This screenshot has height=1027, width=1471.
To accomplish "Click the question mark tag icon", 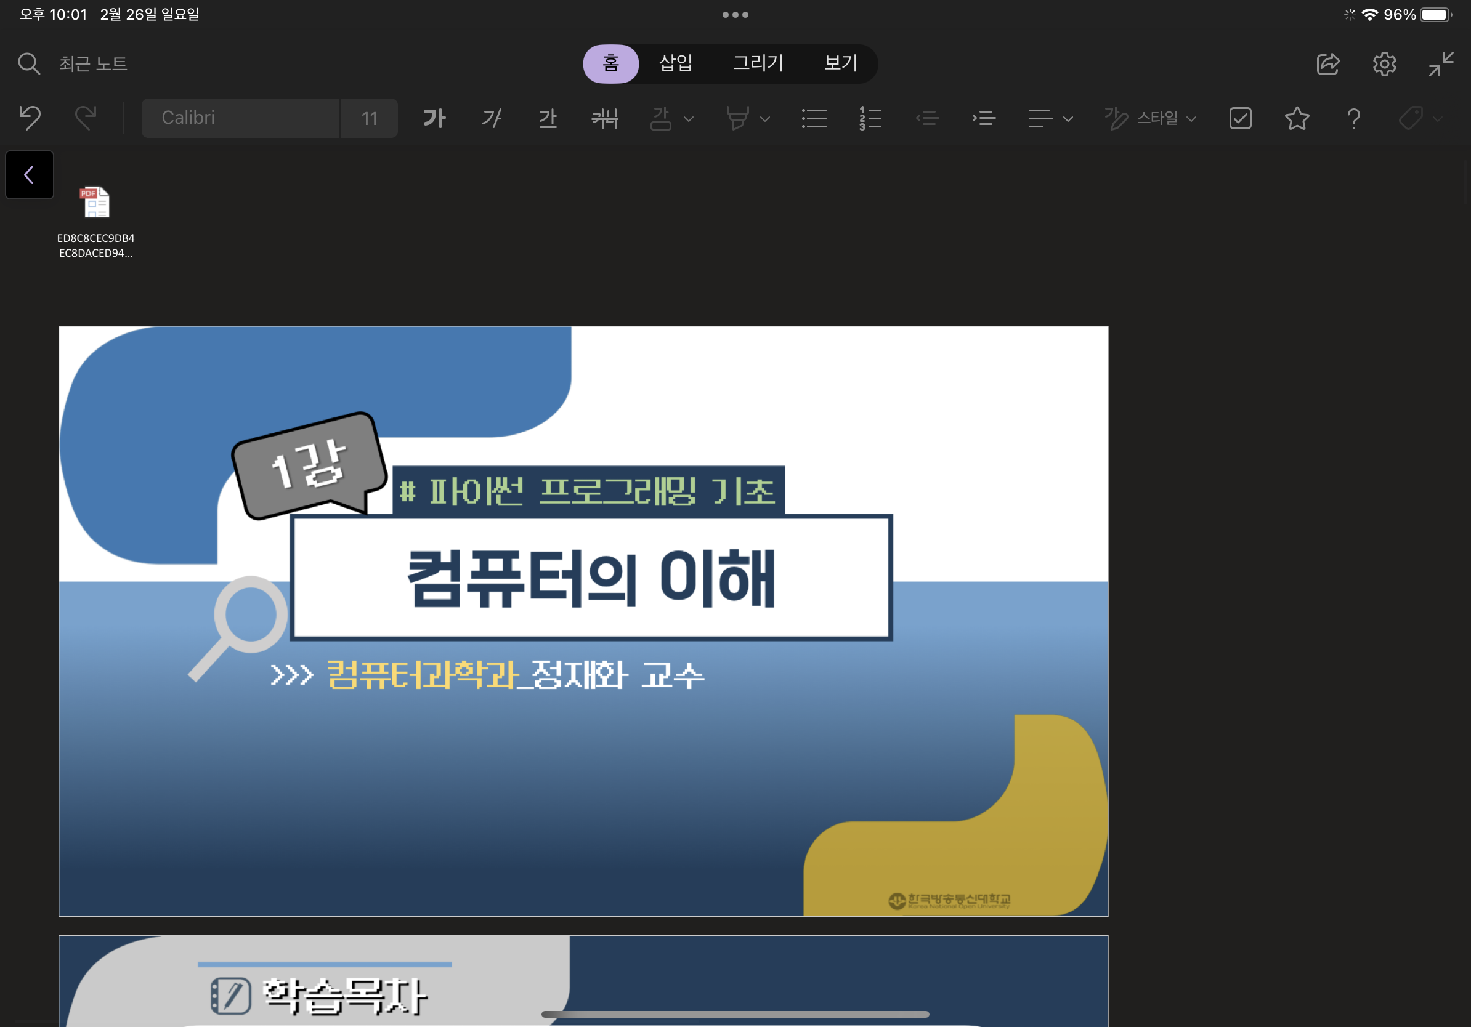I will coord(1353,118).
